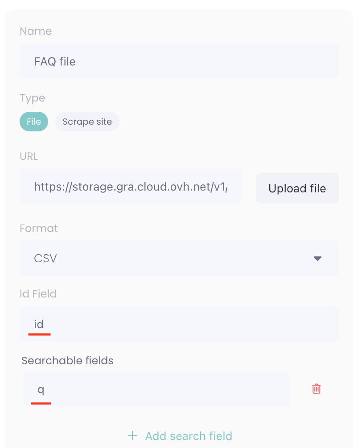Delete the 'q' searchable field with trash icon
The height and width of the screenshot is (448, 361).
point(316,389)
